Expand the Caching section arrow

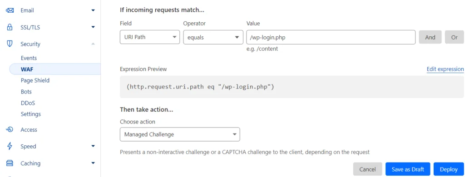tap(93, 163)
